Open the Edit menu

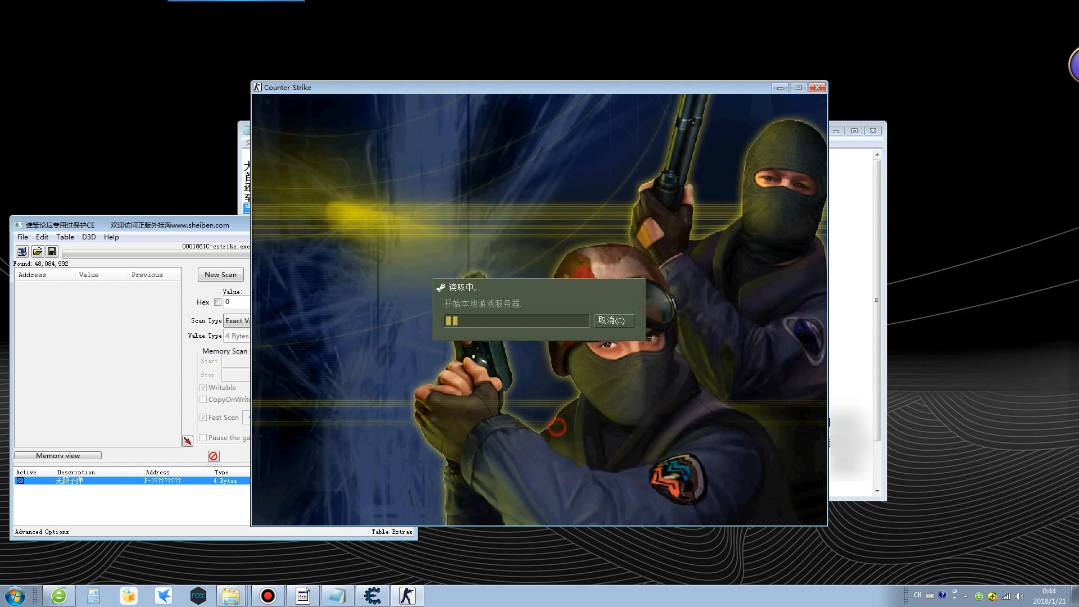tap(42, 237)
